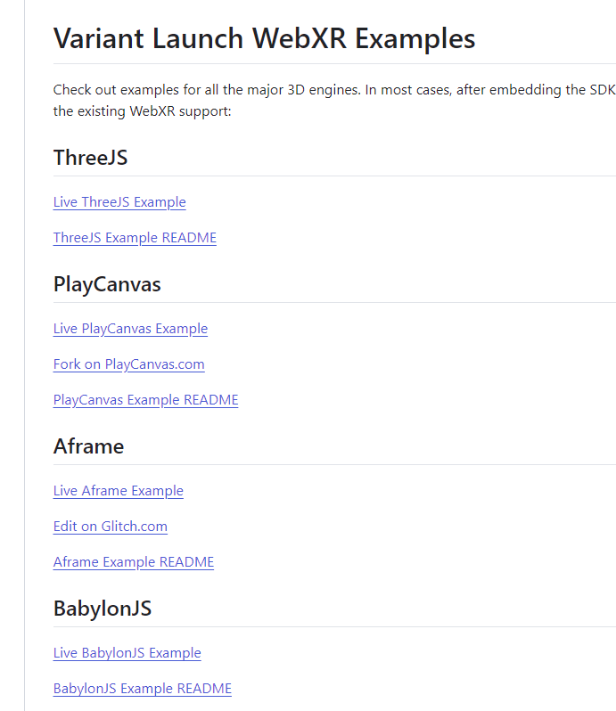Click the Edit on Glitch.com link
Screen dimensions: 616x711
pyautogui.click(x=111, y=526)
